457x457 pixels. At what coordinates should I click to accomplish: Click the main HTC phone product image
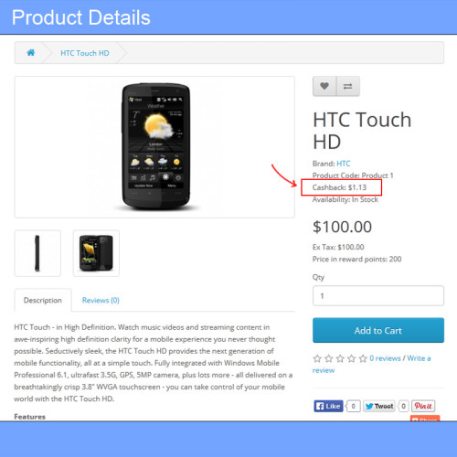pyautogui.click(x=154, y=147)
